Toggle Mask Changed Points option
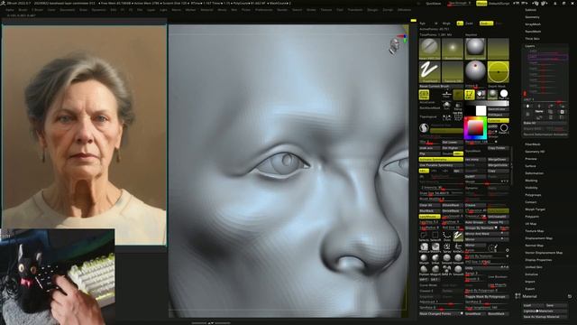 pos(441,313)
